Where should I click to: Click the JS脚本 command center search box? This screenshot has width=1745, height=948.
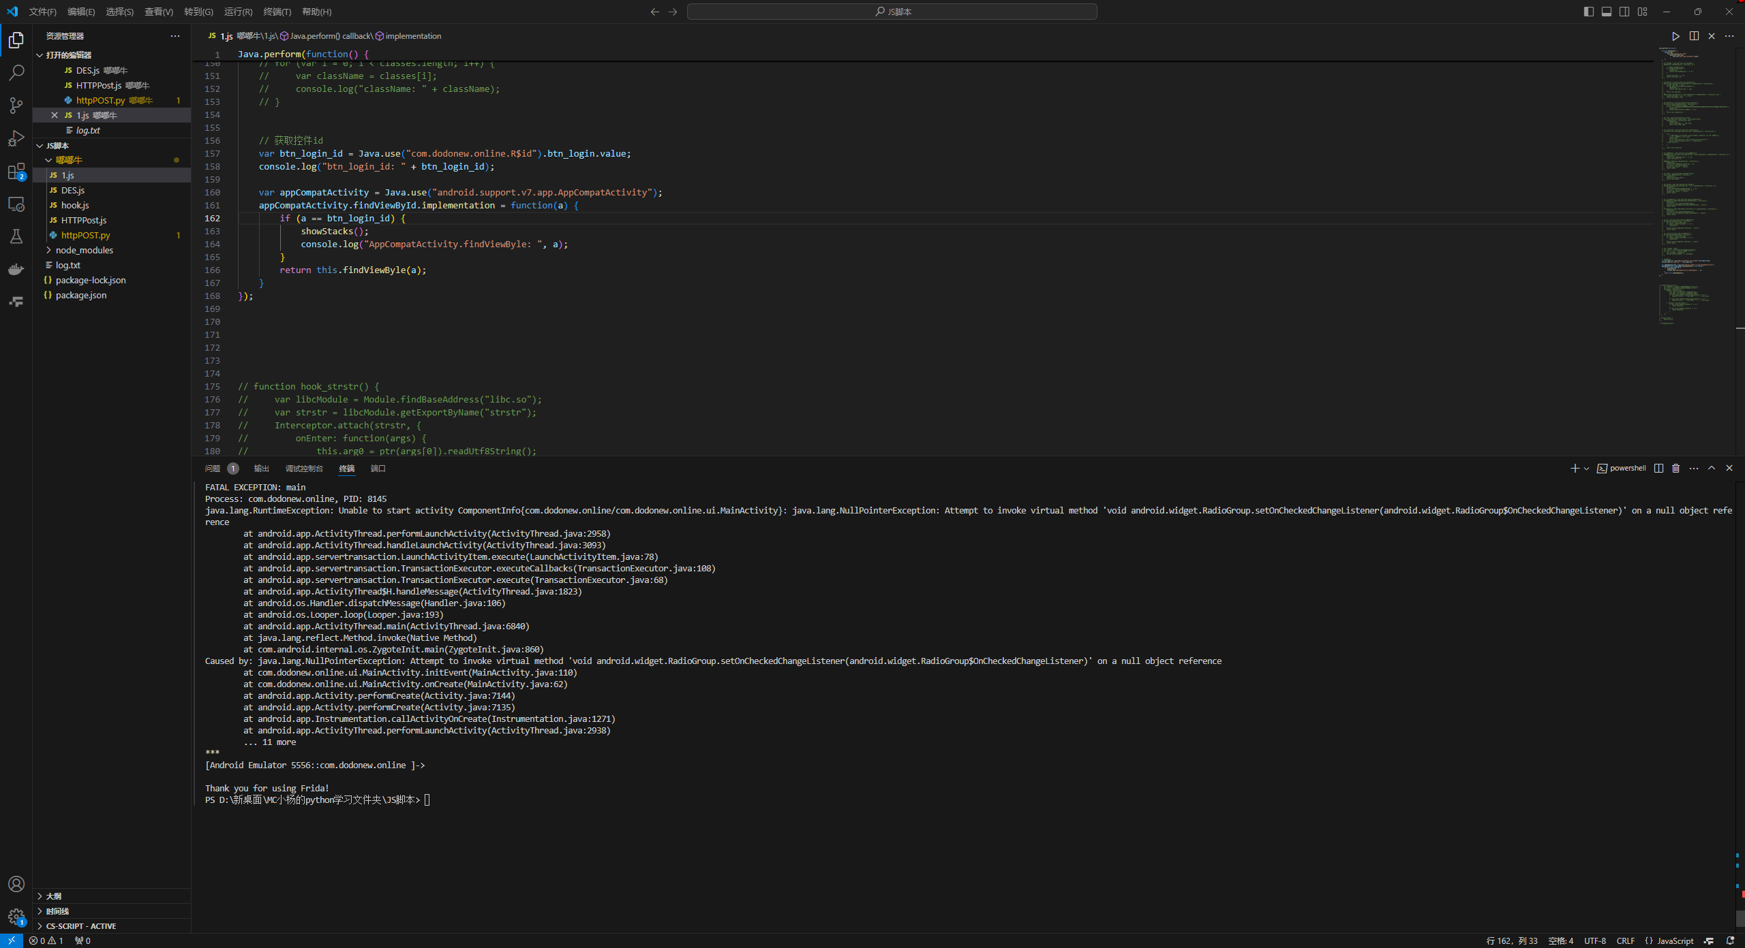click(x=892, y=12)
